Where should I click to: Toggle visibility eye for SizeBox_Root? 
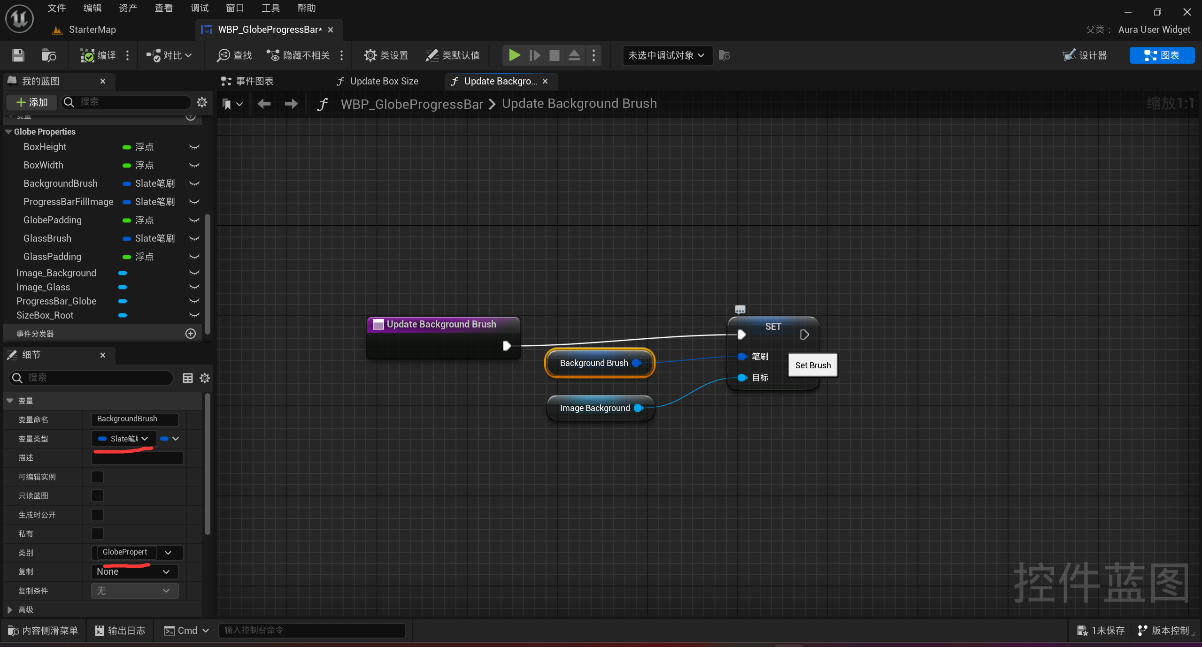pyautogui.click(x=194, y=315)
